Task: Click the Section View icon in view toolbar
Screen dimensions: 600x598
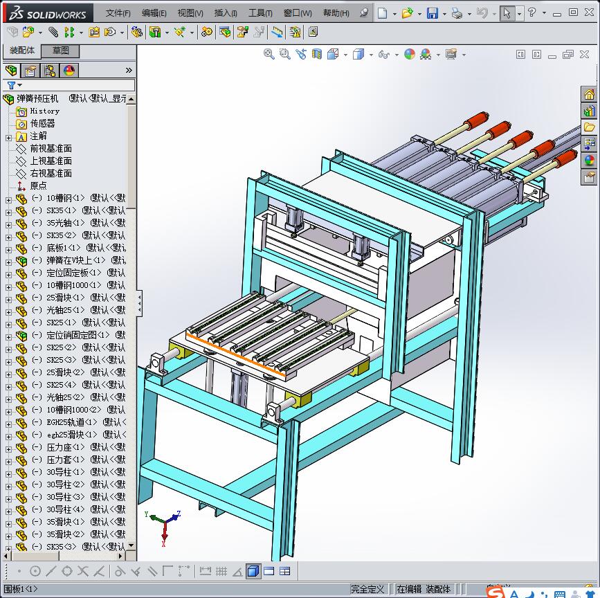Action: coord(316,54)
